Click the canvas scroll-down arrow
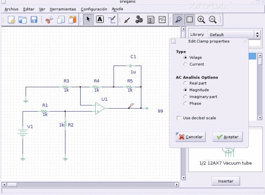The image size is (265, 195). [183, 178]
